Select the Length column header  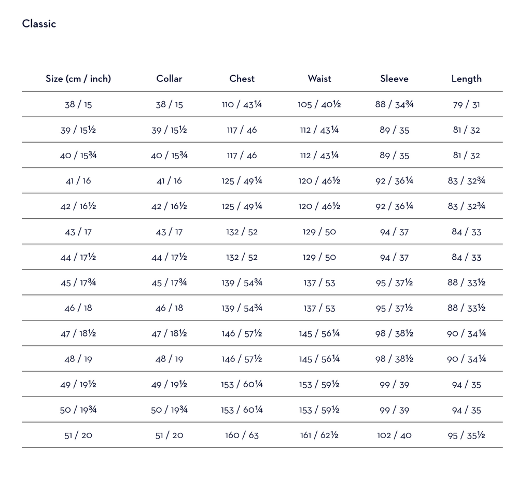(x=466, y=79)
